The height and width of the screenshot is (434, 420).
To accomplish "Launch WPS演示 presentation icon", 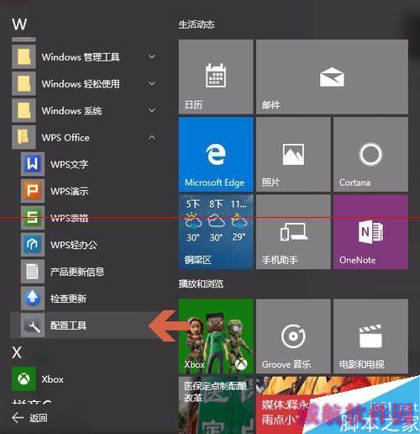I will (x=33, y=191).
